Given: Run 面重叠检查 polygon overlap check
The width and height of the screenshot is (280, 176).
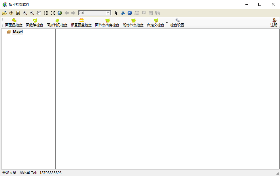Looking at the screenshot, I should pos(14,23).
